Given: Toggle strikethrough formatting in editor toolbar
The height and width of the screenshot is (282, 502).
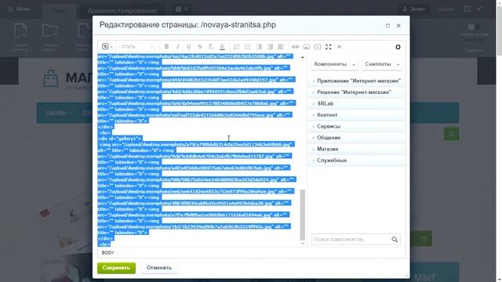Looking at the screenshot, I should [200, 47].
